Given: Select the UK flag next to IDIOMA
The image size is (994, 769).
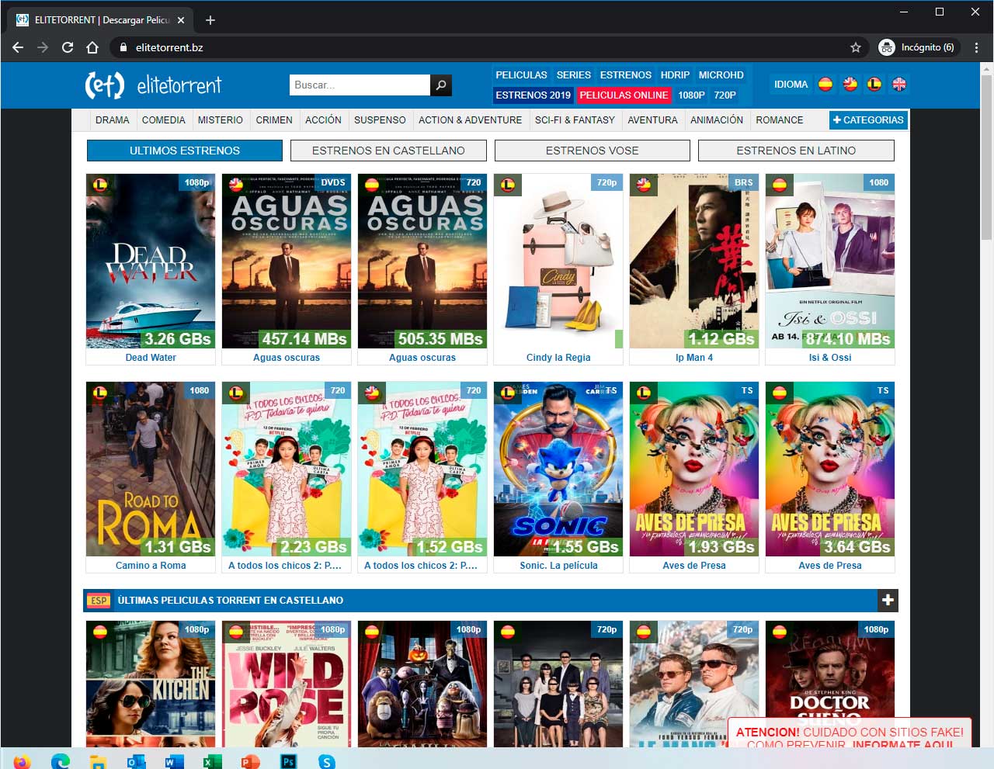Looking at the screenshot, I should (899, 85).
